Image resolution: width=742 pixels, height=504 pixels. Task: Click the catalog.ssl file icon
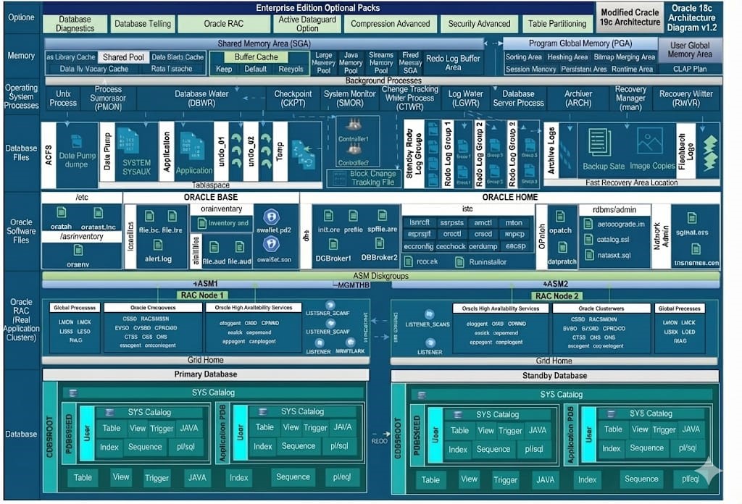tap(588, 239)
